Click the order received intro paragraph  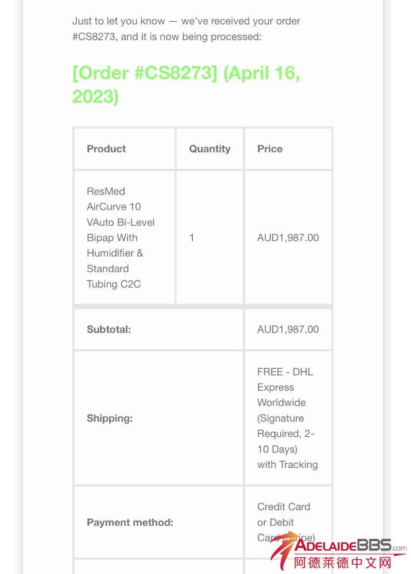(186, 29)
